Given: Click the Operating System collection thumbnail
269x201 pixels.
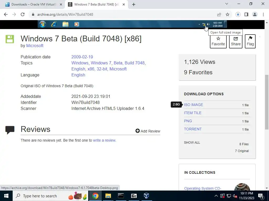Looking at the screenshot, I should [242, 187].
